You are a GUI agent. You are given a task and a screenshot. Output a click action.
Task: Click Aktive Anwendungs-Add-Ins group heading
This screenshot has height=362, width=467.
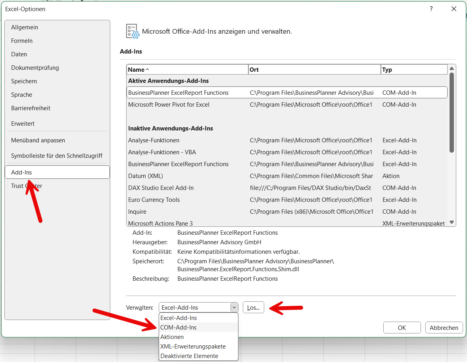pos(168,80)
